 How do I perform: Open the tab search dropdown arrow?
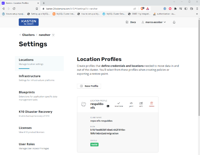pyautogui.click(x=174, y=2)
